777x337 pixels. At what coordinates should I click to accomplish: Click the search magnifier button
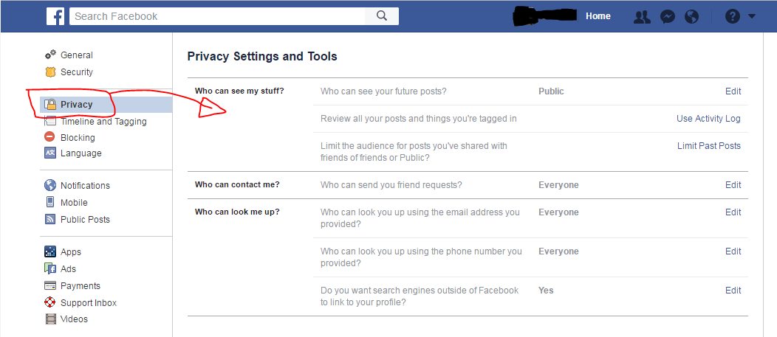click(382, 16)
